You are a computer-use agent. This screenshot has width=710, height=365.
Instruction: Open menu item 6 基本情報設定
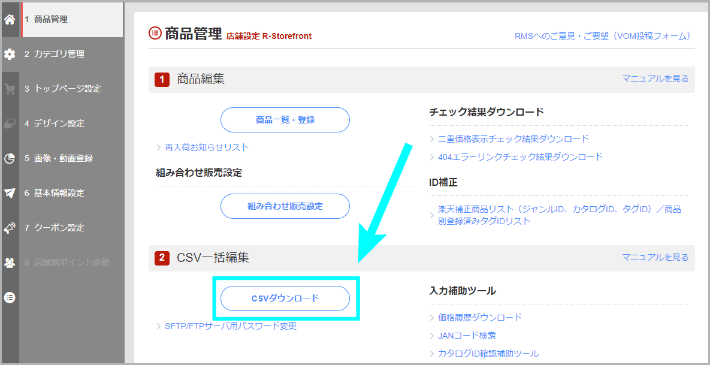coord(71,193)
